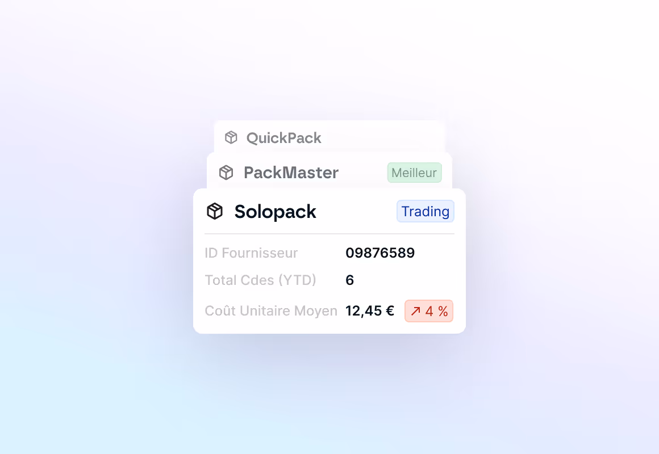Screen dimensions: 659x454
Task: Click the red upward trend arrow icon
Action: (x=416, y=311)
